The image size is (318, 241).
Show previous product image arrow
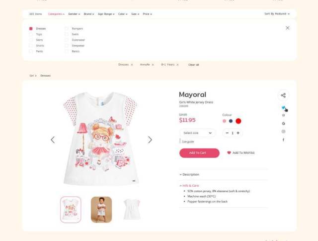tap(53, 140)
